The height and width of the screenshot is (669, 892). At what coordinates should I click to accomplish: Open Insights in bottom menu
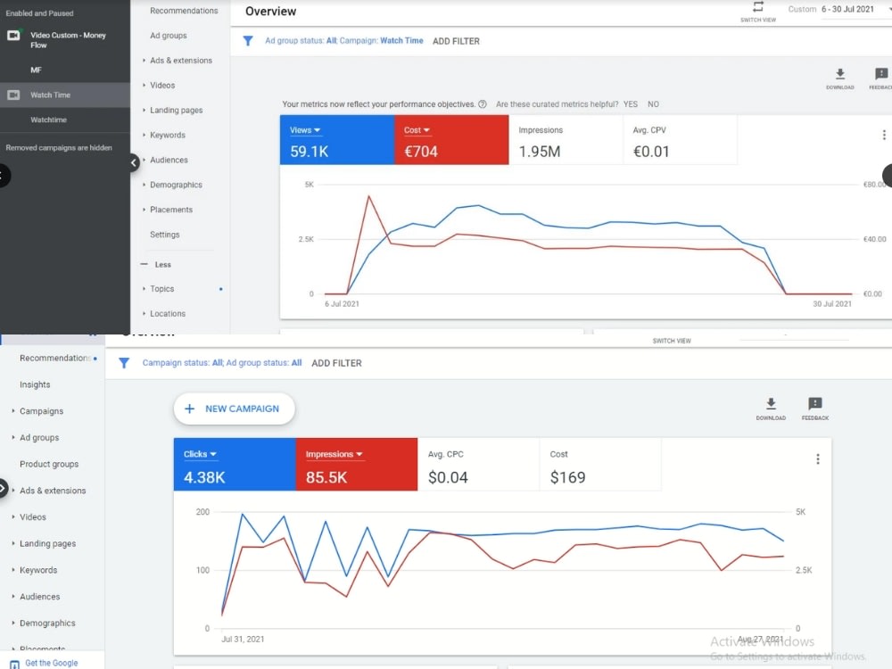[x=35, y=384]
